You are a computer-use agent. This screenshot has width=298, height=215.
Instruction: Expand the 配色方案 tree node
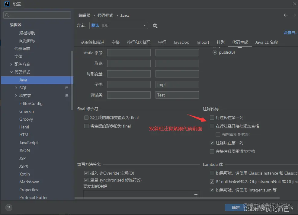[11, 64]
